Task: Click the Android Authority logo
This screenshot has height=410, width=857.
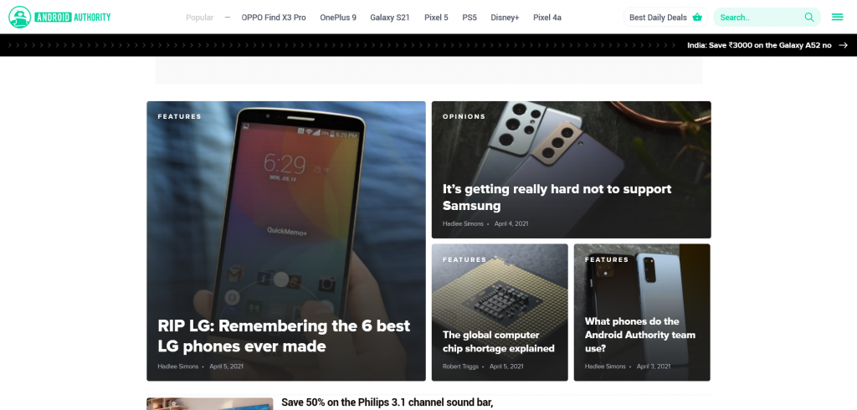Action: (x=59, y=17)
